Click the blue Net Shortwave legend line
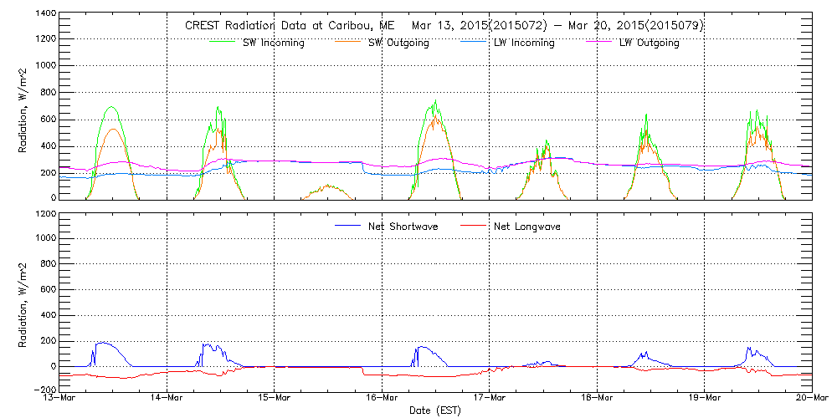Viewport: 837px width, 418px height. [352, 227]
